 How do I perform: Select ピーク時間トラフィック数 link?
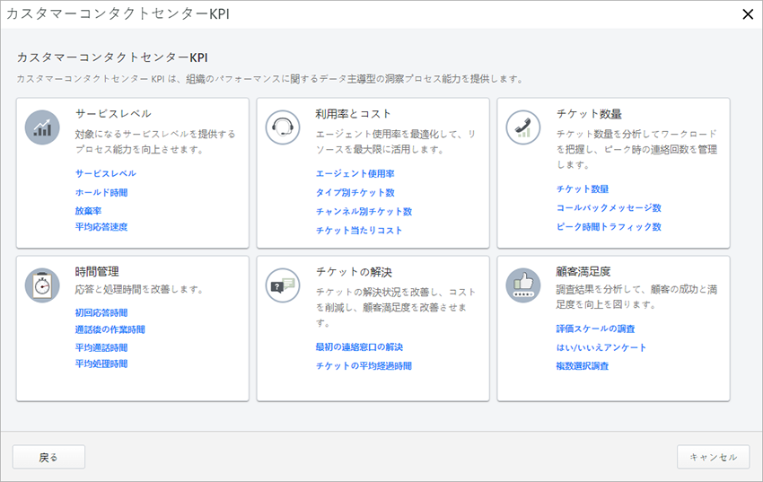[x=609, y=227]
